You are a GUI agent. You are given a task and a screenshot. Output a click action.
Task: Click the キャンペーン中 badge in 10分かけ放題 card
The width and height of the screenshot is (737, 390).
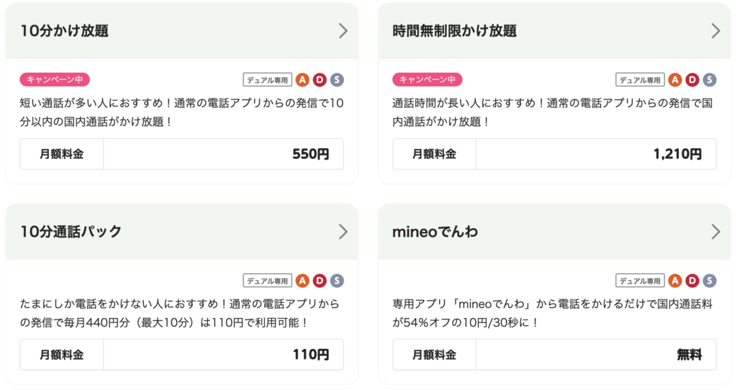[x=55, y=79]
